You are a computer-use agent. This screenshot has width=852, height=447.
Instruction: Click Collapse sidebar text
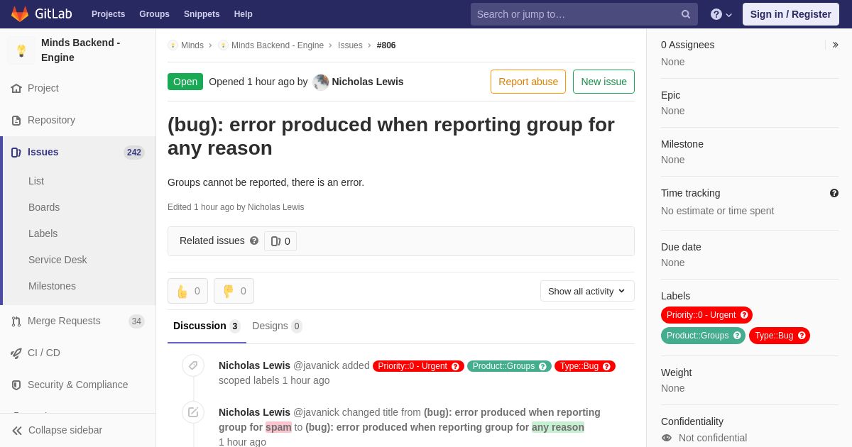65,430
